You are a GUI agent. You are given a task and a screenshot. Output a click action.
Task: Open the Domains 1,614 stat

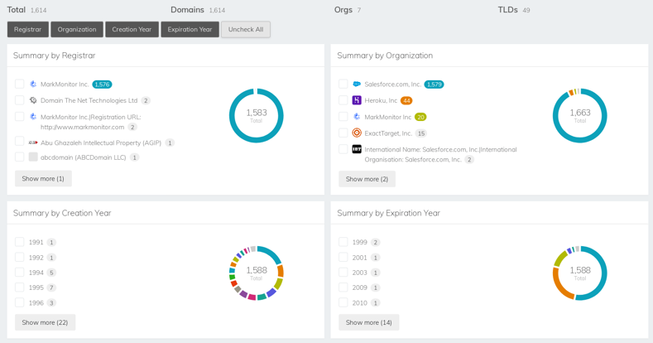point(198,10)
